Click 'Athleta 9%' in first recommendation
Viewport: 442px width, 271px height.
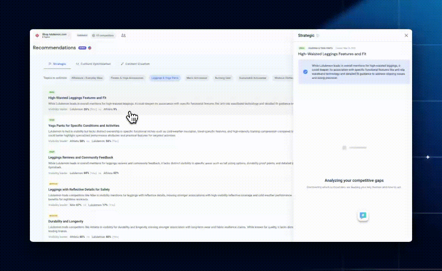[110, 109]
